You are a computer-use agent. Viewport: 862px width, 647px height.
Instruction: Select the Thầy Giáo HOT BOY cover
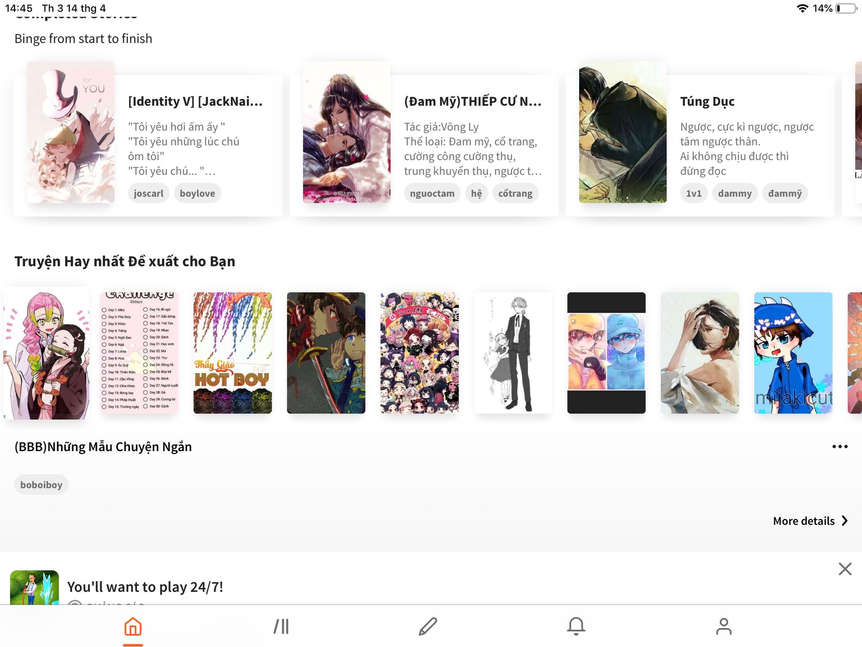point(233,353)
